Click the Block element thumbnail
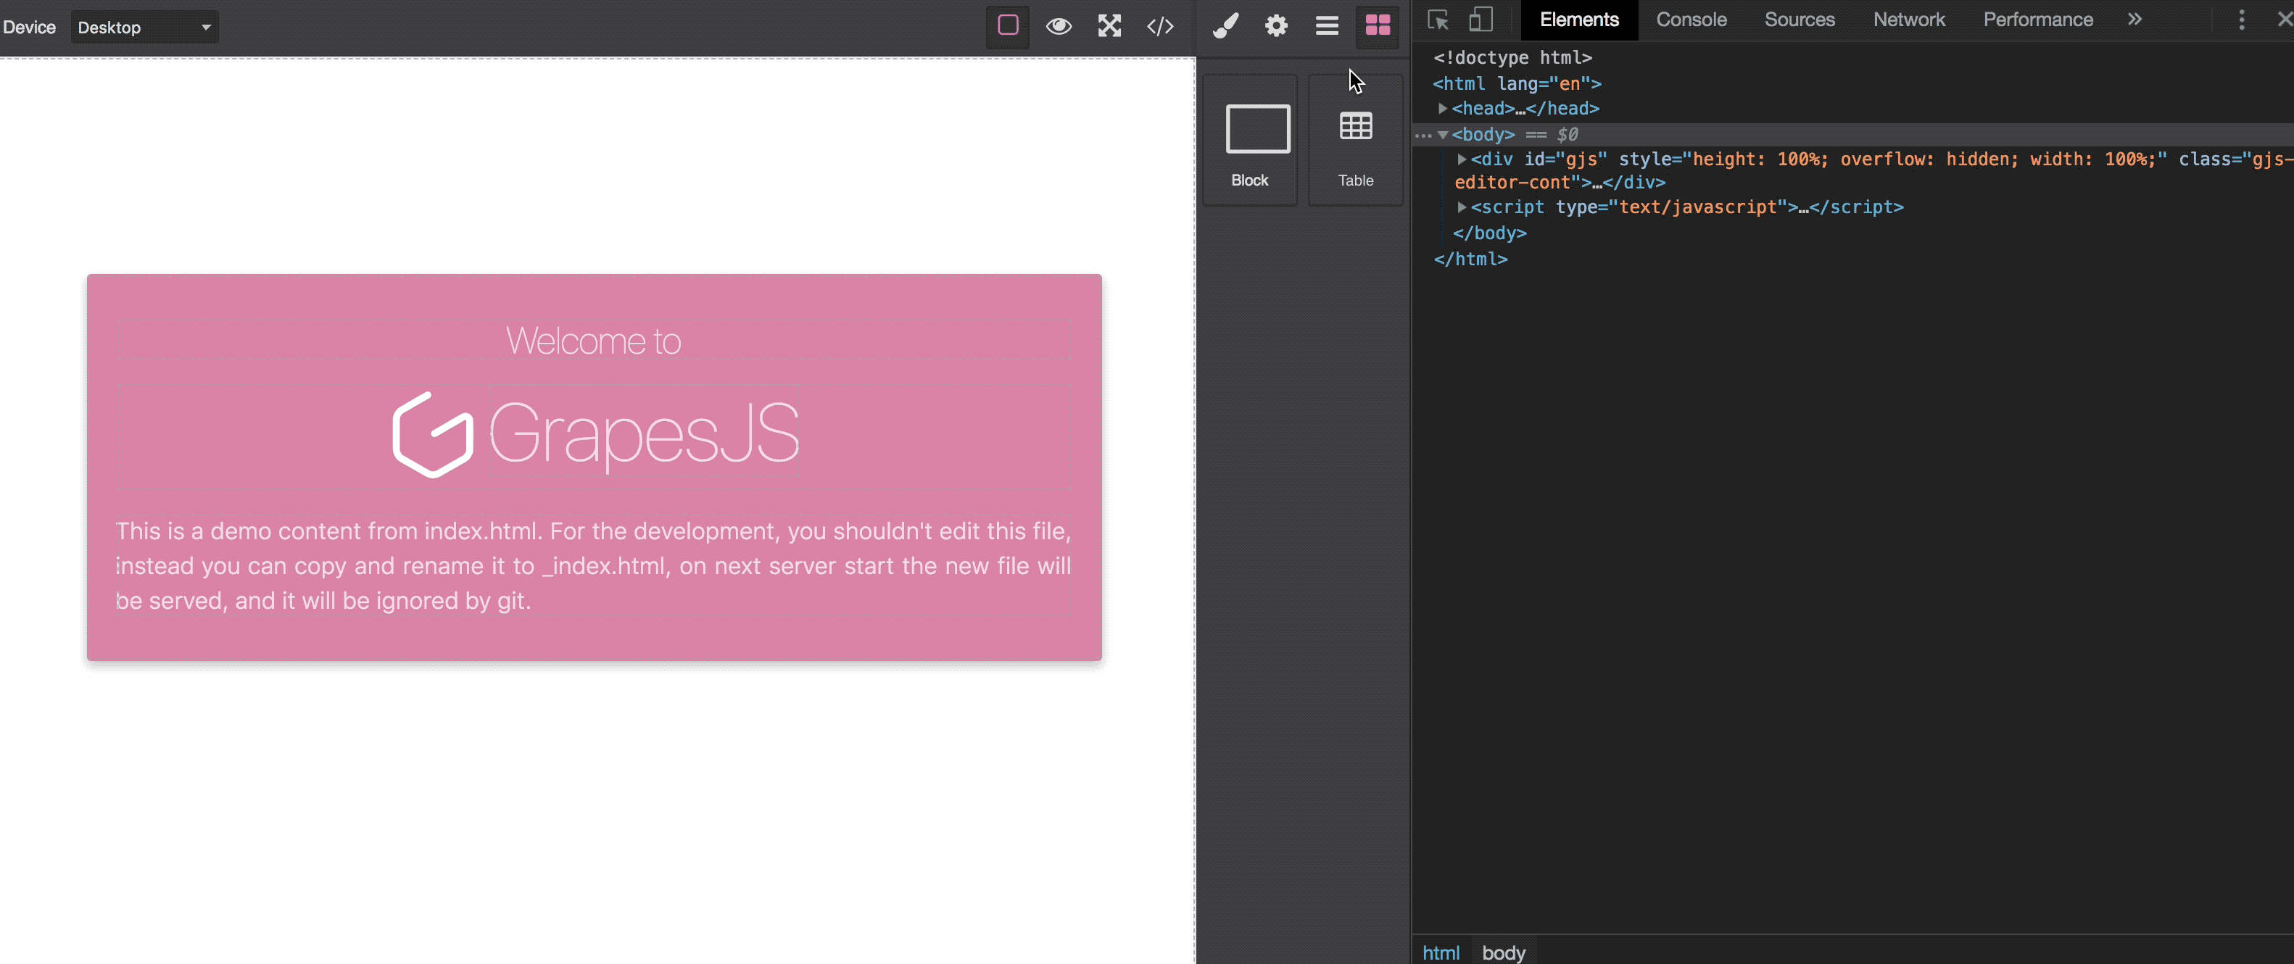The height and width of the screenshot is (964, 2294). point(1249,141)
